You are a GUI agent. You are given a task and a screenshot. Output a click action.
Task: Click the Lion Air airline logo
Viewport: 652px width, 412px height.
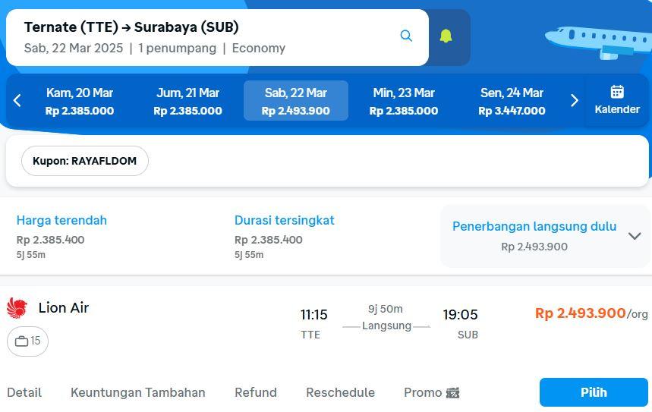coord(17,307)
